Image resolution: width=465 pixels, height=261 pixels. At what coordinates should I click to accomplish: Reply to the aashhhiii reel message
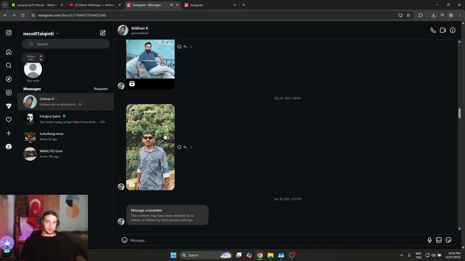pos(185,147)
